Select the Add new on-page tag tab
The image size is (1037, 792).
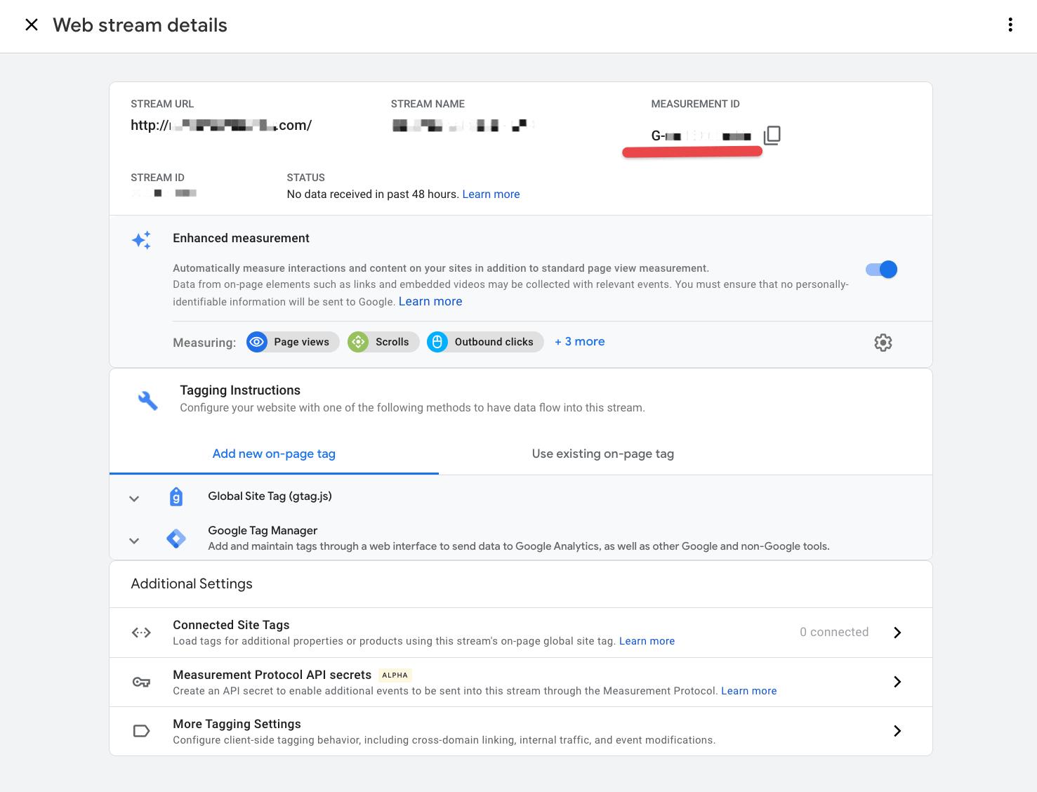tap(274, 454)
